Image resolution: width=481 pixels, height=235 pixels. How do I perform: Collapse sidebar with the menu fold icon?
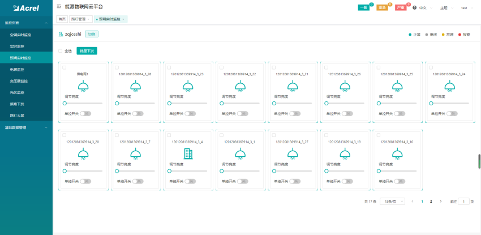[x=59, y=6]
